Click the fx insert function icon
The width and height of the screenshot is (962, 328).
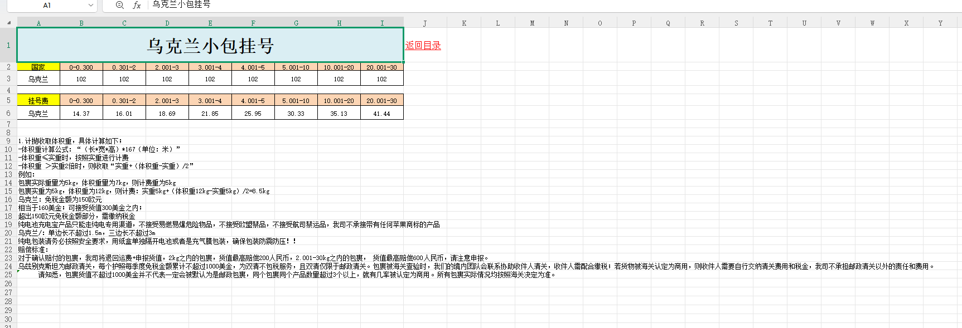(137, 5)
